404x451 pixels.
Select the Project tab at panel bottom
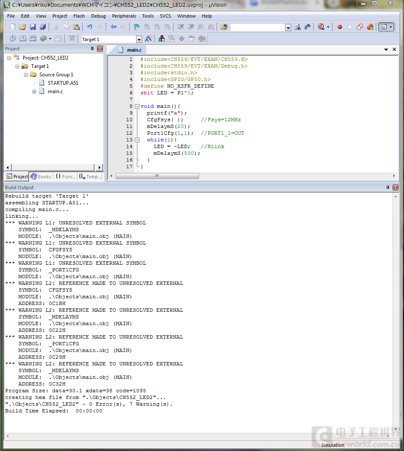tap(17, 177)
